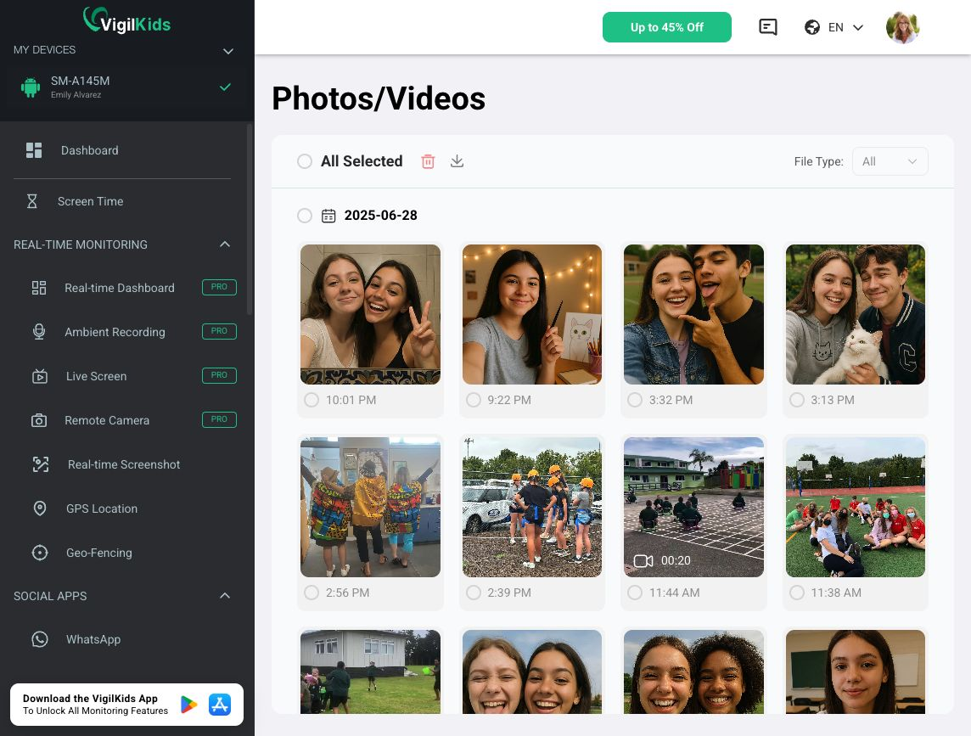Expand the MY DEVICES chevron

pos(227,51)
